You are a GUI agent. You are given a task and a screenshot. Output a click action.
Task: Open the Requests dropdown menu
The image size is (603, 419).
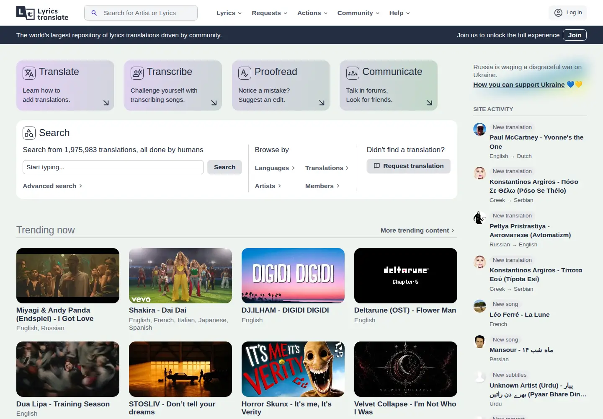tap(270, 13)
